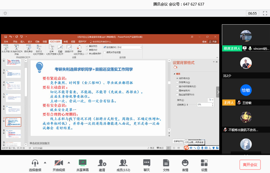Expand the right-side panel collapse chevron
Screen dimensions: 270x173
(218, 92)
